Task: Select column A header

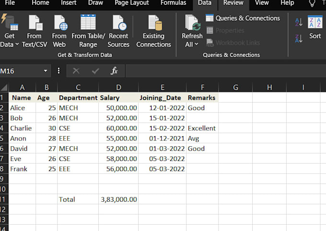Action: point(22,87)
